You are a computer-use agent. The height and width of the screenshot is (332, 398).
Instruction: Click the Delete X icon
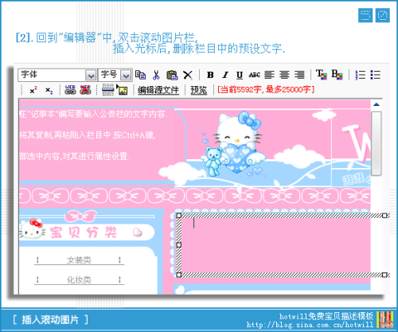click(x=188, y=75)
